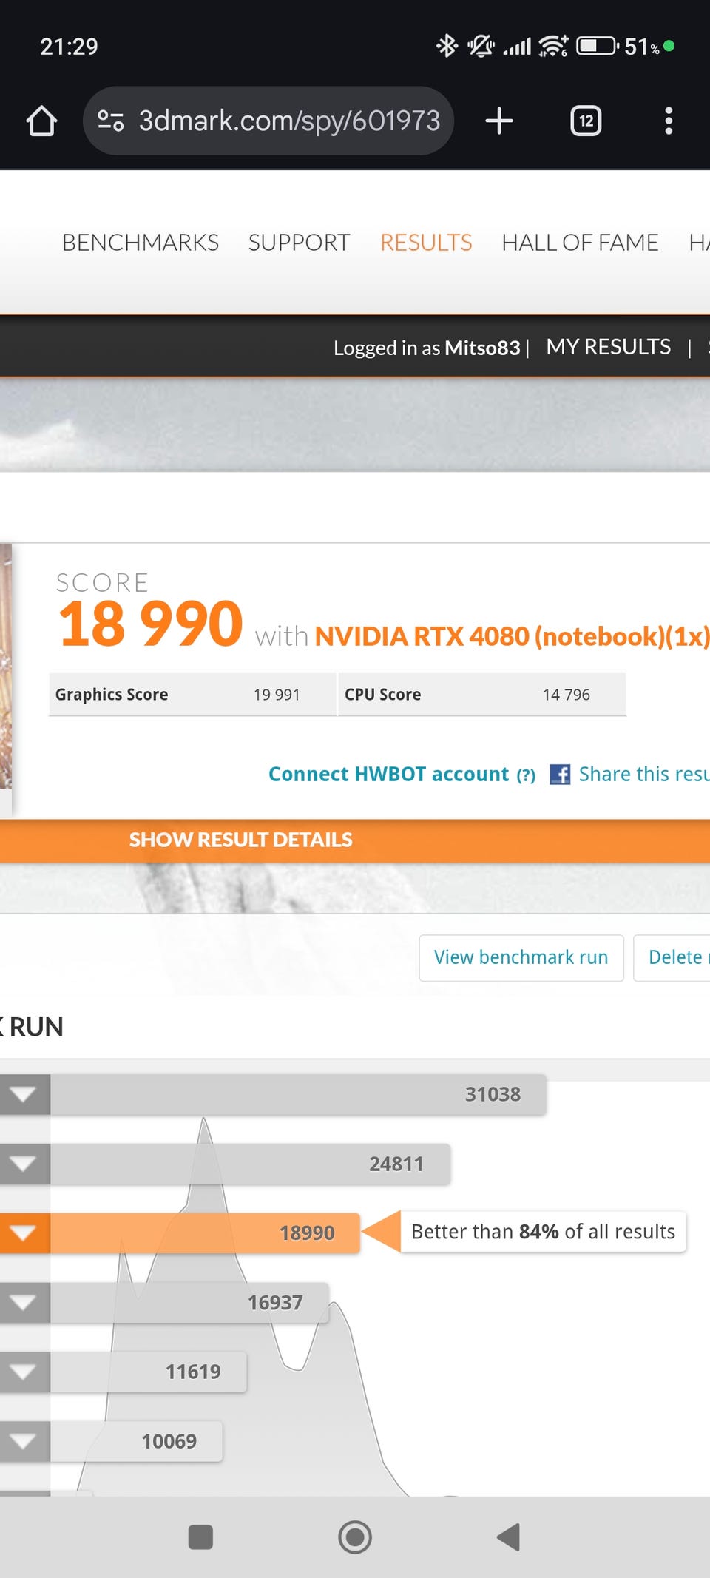
Task: Open the HALL OF FAME menu
Action: 580,243
